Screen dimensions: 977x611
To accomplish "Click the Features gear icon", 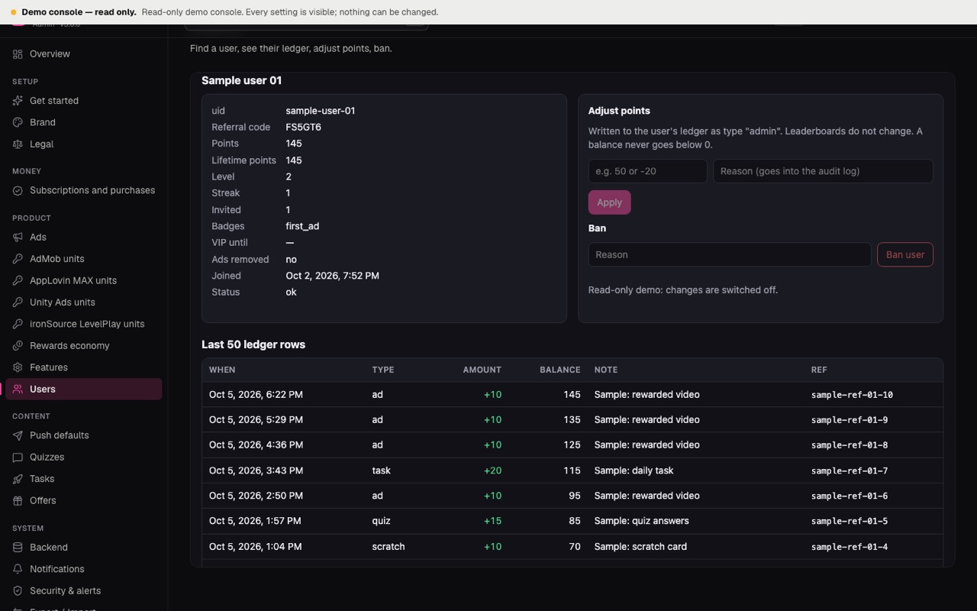I will pos(18,368).
